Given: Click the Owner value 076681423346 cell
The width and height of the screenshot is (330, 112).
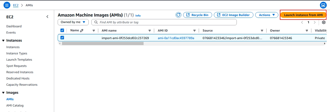Looking at the screenshot, I should click(x=281, y=38).
